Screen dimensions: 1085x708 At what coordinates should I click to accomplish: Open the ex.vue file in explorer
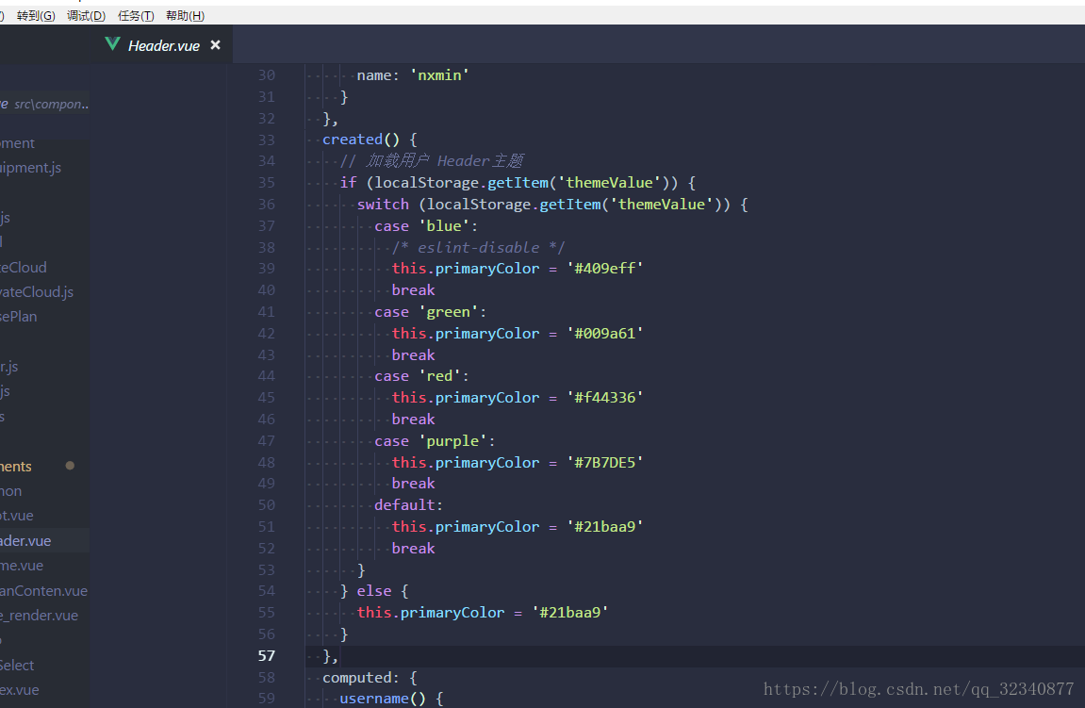pos(20,690)
